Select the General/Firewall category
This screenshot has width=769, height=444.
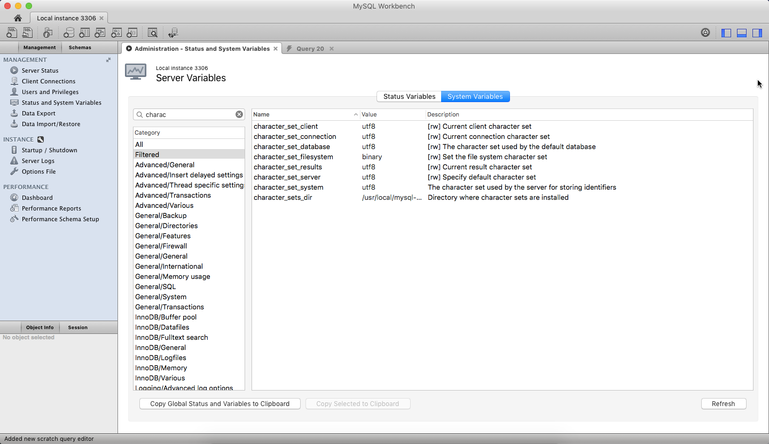click(x=189, y=246)
